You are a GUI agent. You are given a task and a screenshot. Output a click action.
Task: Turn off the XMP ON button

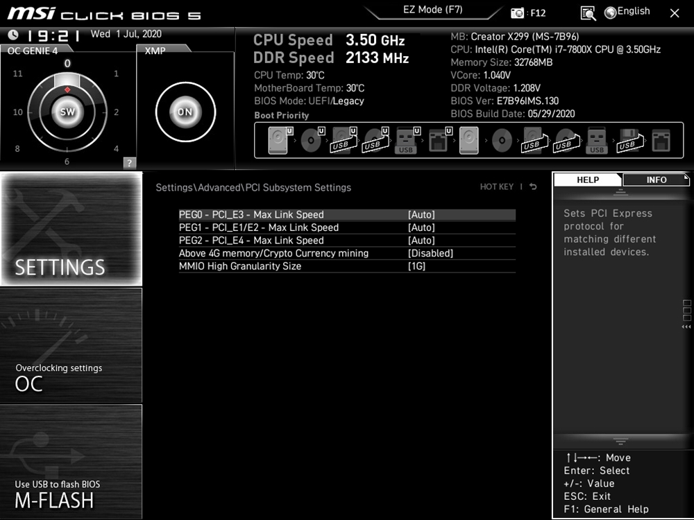point(185,112)
